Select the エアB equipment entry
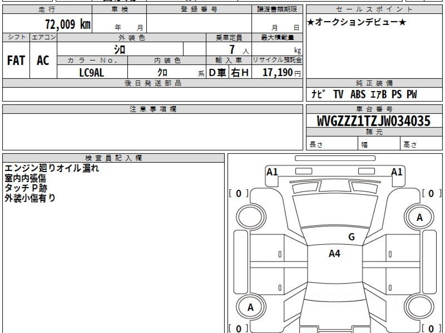Viewport: 445px width, 333px height. coord(379,95)
